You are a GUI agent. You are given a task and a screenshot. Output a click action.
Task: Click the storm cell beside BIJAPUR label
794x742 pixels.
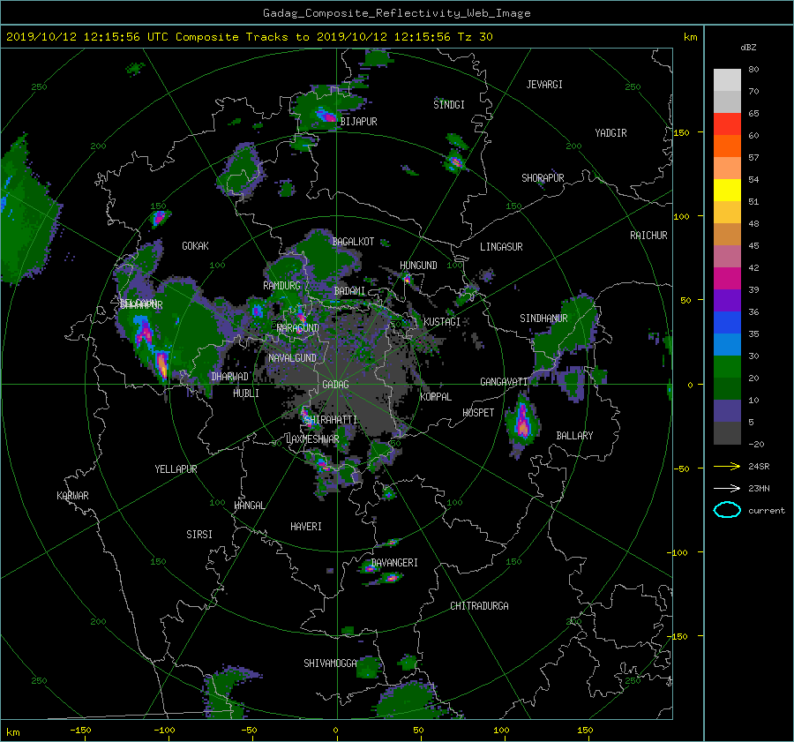326,116
